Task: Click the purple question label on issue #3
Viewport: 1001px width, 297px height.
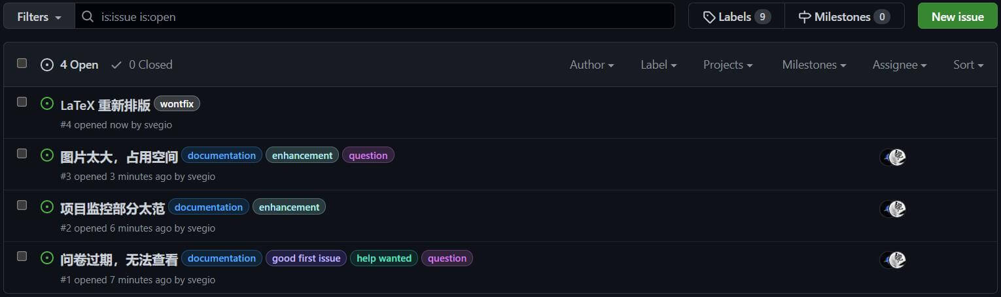Action: [x=368, y=156]
